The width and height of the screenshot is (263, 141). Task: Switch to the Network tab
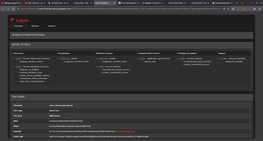52,26
